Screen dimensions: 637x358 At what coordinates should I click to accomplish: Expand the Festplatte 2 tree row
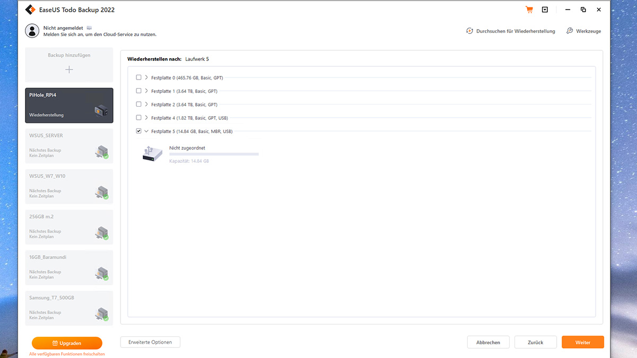coord(147,104)
